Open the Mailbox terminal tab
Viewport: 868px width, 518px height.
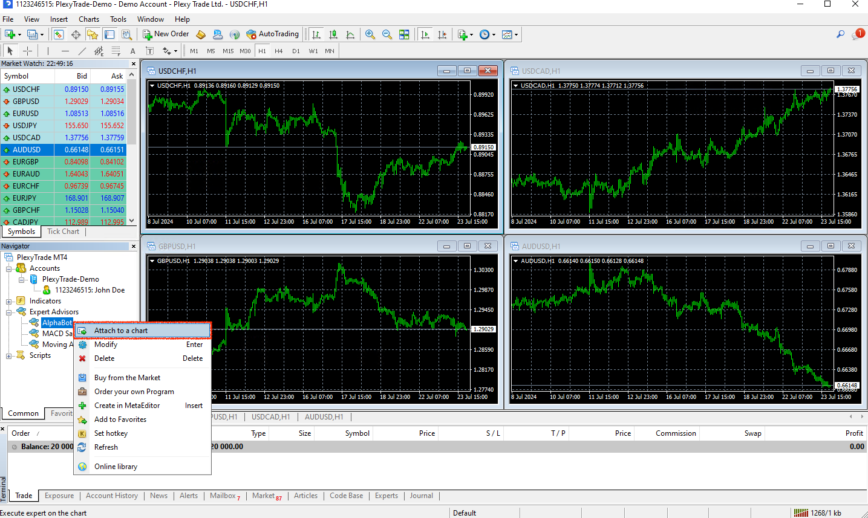coord(224,496)
